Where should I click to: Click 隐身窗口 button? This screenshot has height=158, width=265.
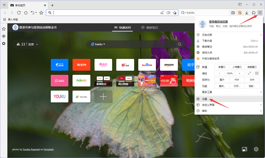click(252, 67)
